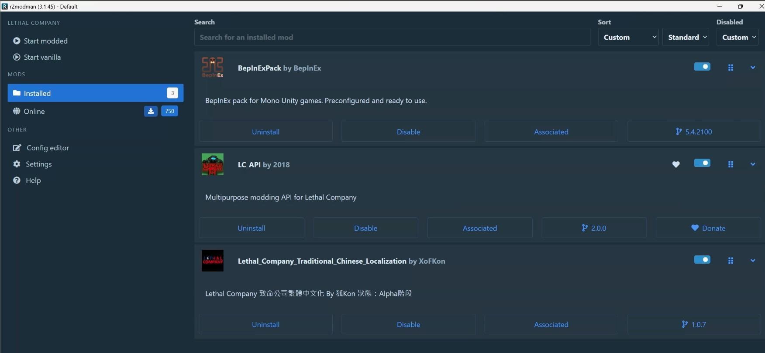Toggle BepInExPack mod off
This screenshot has height=353, width=765.
pyautogui.click(x=702, y=67)
